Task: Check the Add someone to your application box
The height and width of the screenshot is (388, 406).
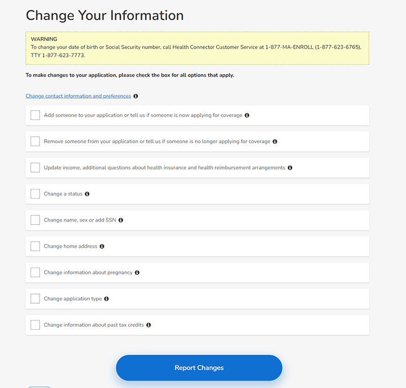Action: pyautogui.click(x=35, y=115)
